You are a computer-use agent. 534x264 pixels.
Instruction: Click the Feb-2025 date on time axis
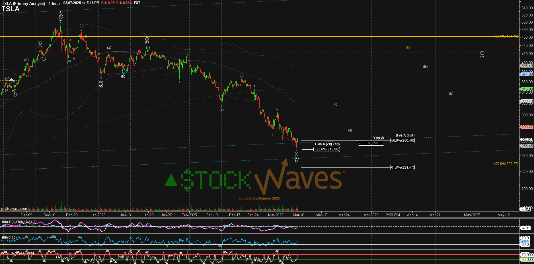tap(189, 215)
